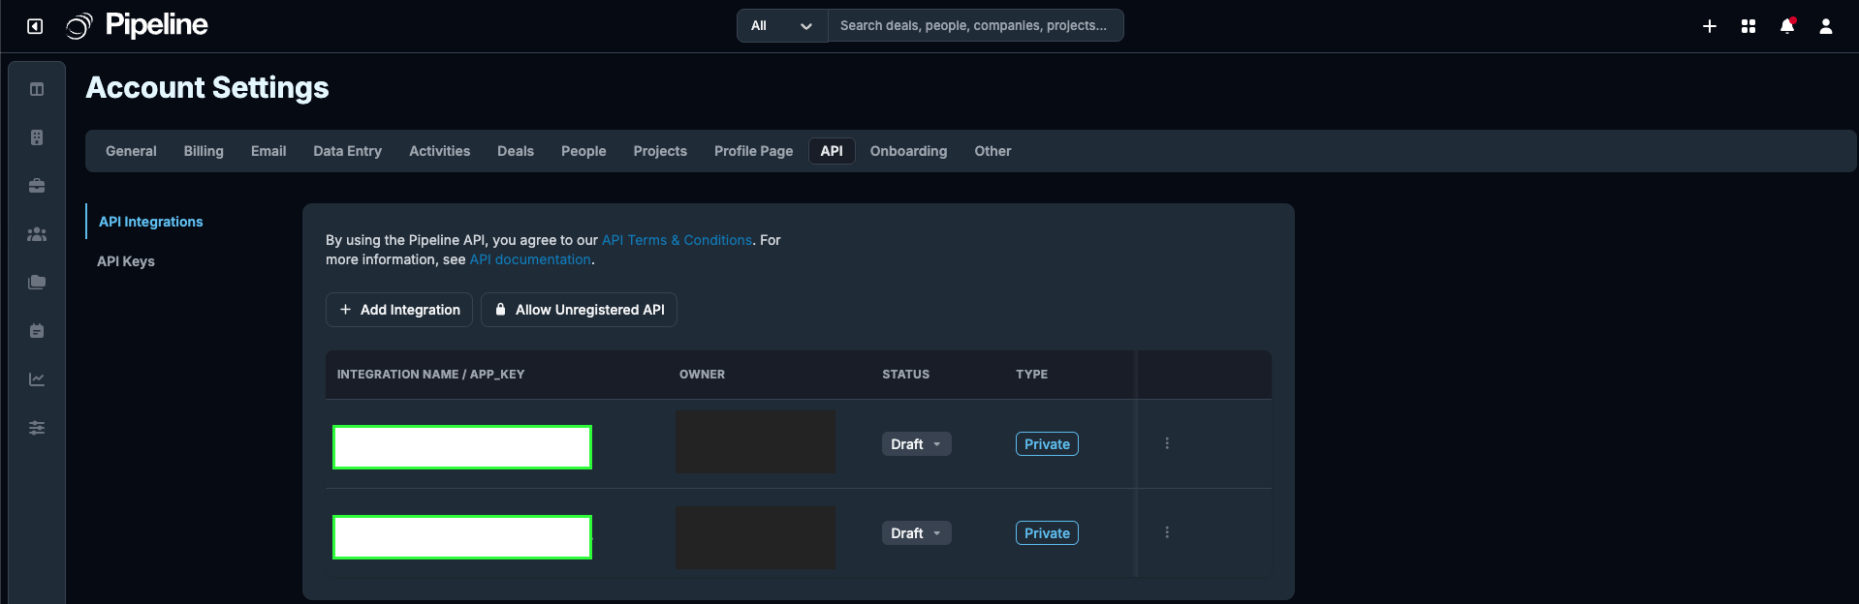Select the API tab
1859x604 pixels.
832,151
